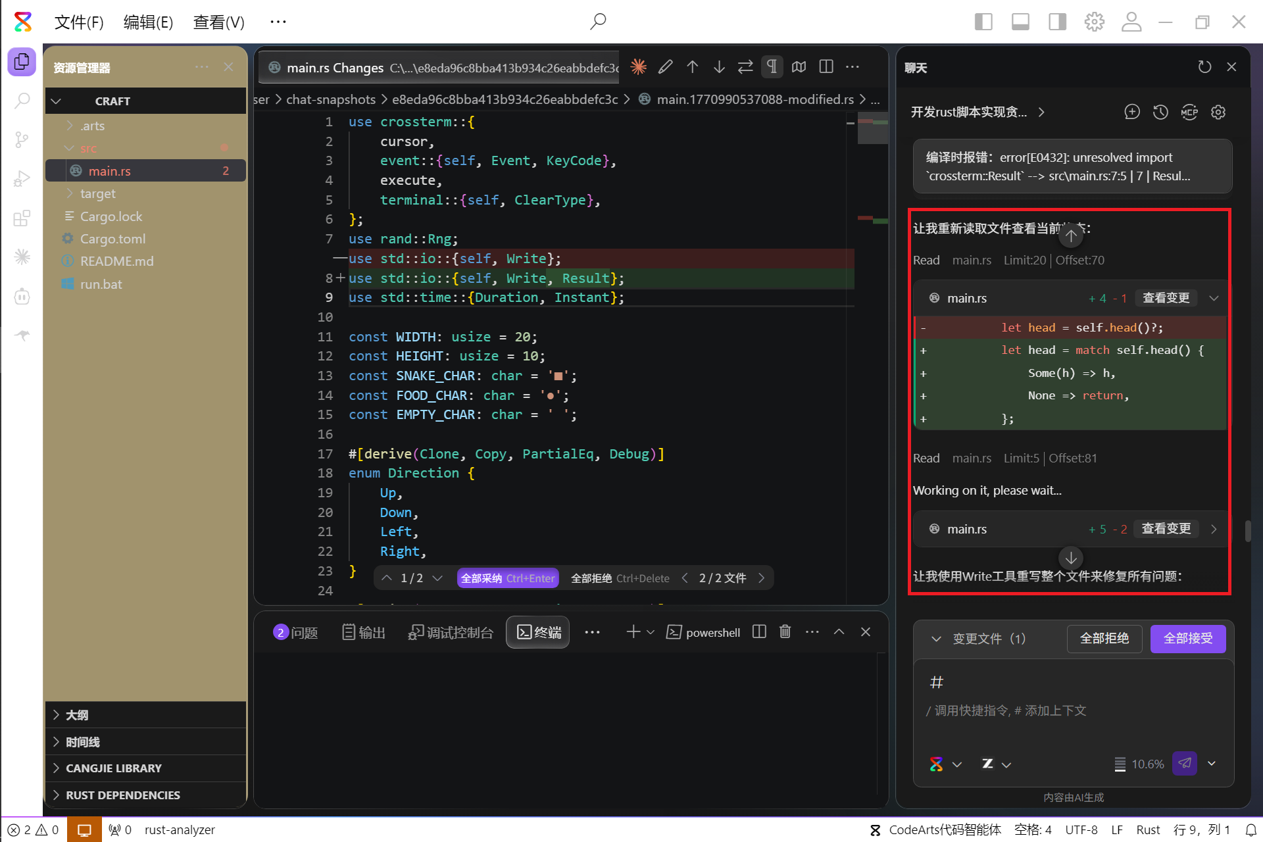The image size is (1263, 842).
Task: Start a new chat conversation
Action: (1132, 112)
